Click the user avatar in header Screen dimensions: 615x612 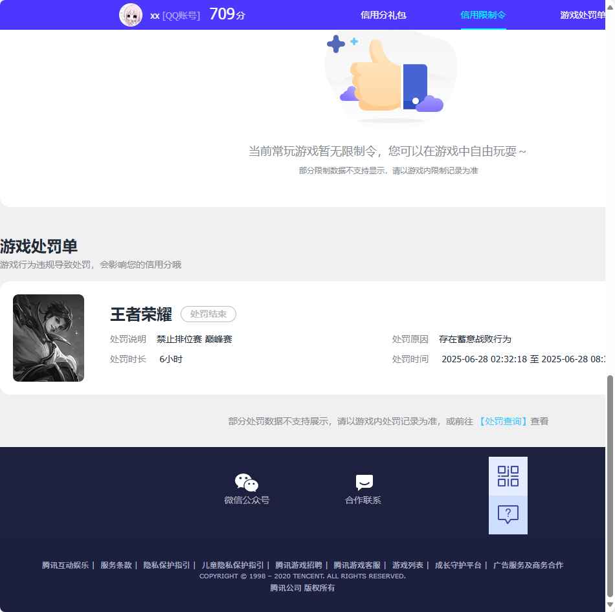[x=131, y=15]
